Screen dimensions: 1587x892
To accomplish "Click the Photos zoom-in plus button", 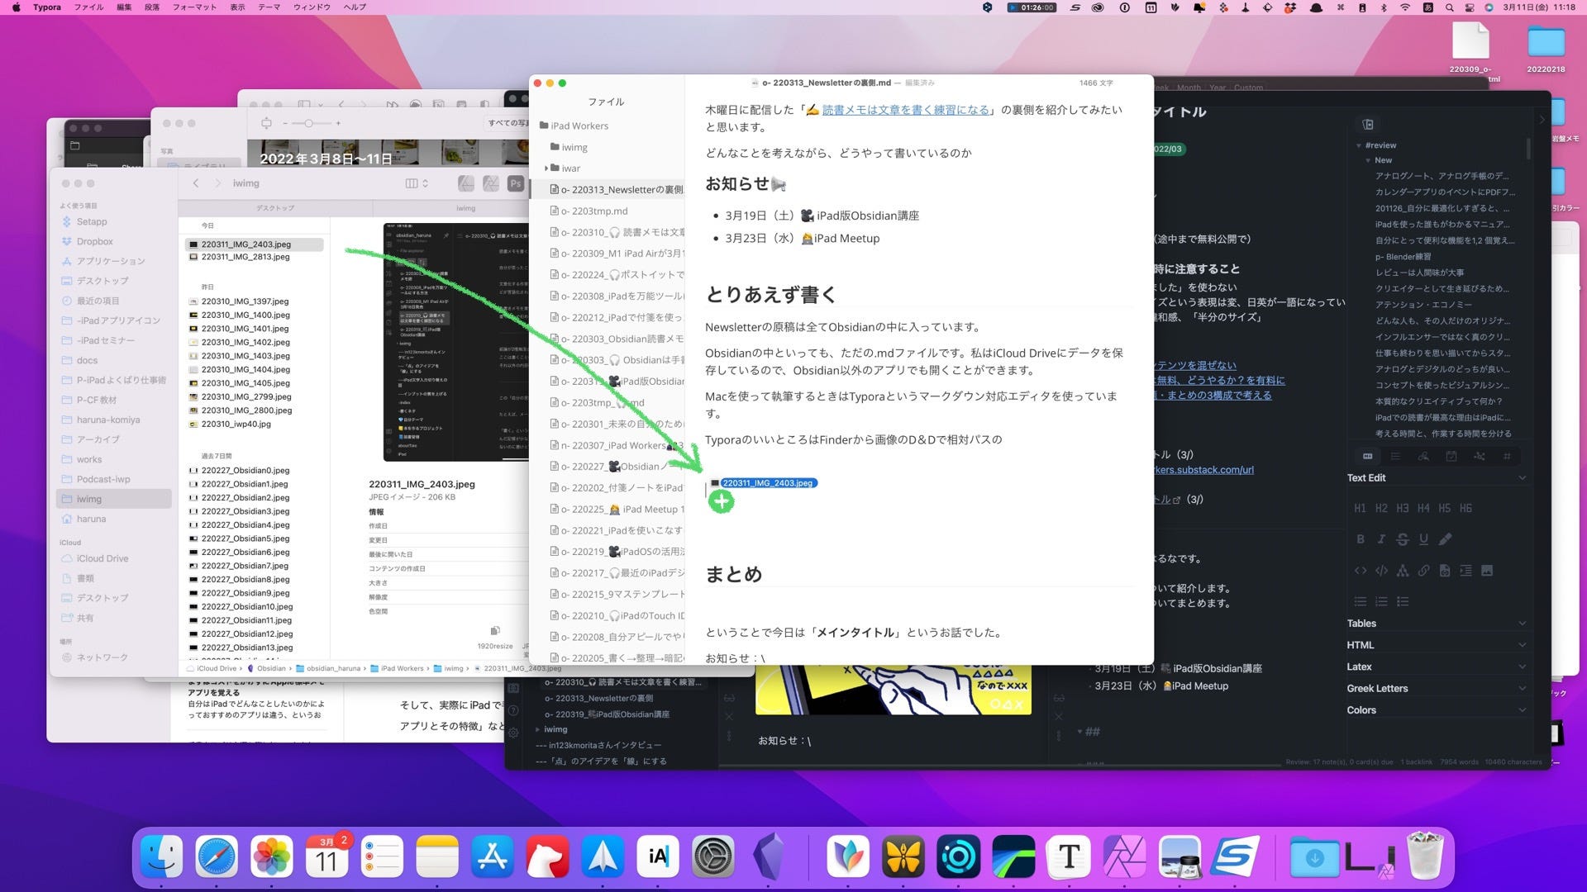I will click(338, 123).
